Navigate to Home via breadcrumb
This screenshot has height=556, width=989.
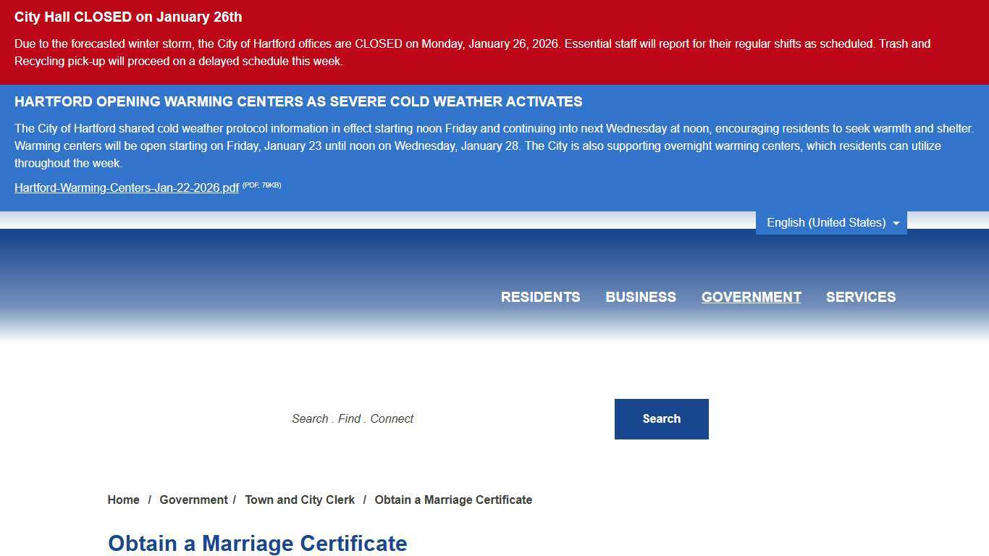point(123,500)
